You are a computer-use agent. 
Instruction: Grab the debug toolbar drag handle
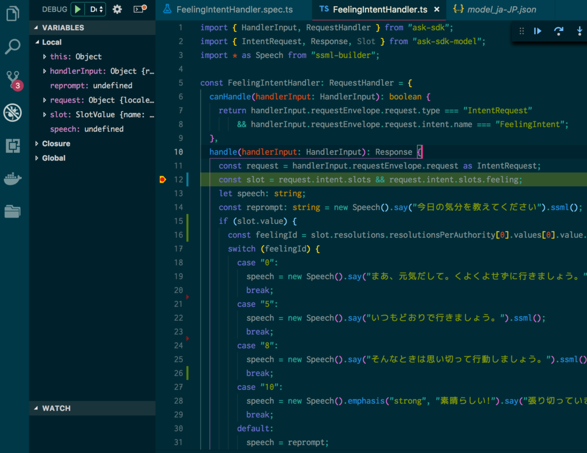click(522, 31)
